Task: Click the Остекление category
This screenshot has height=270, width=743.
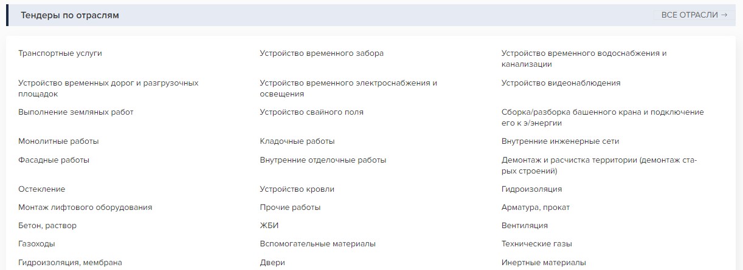Action: pyautogui.click(x=41, y=189)
